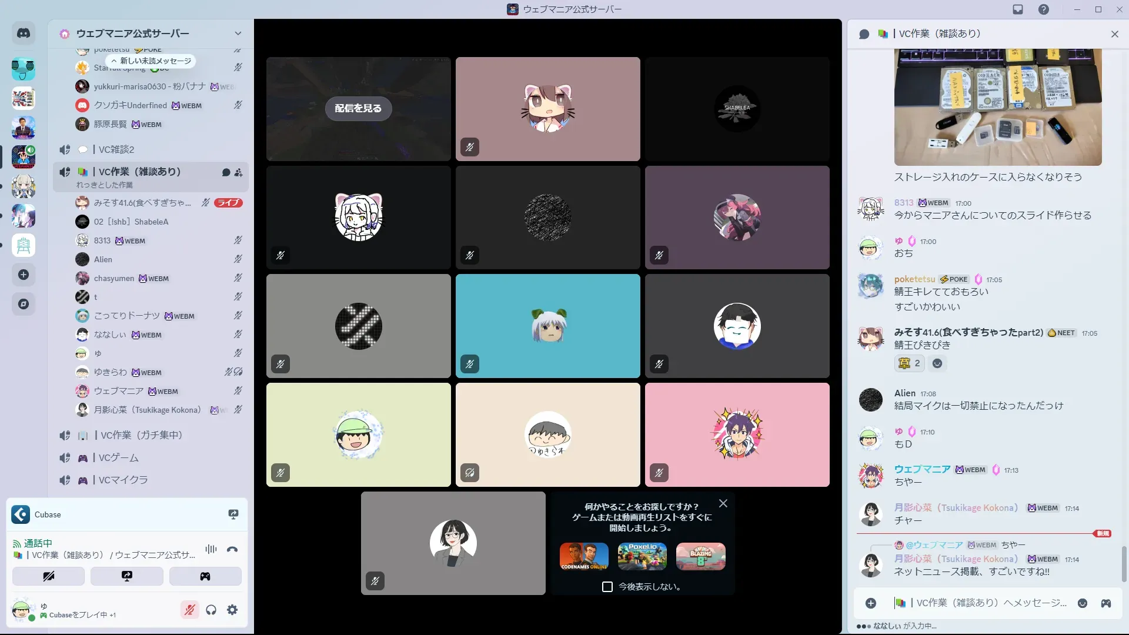The image size is (1129, 635).
Task: Unmute the microphone toggle
Action: (x=189, y=610)
